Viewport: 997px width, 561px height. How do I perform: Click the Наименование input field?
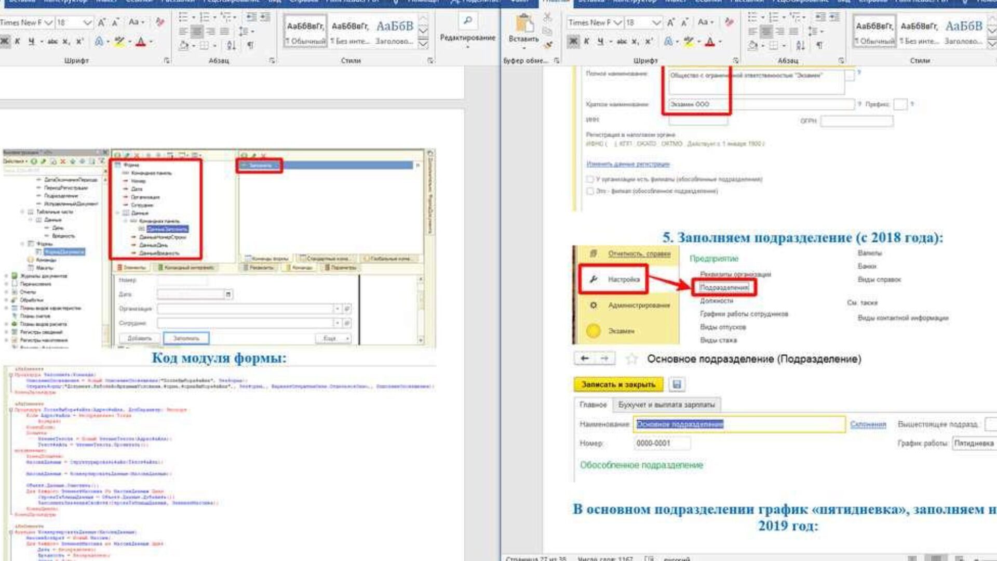pyautogui.click(x=738, y=424)
